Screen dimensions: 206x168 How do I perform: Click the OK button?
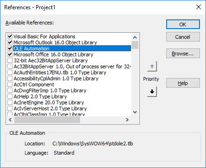(x=183, y=24)
